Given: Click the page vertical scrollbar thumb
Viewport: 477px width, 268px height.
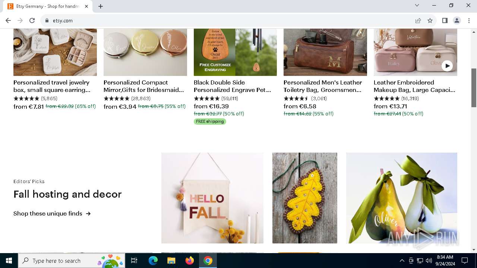Looking at the screenshot, I should click(474, 87).
